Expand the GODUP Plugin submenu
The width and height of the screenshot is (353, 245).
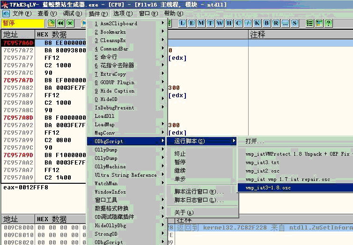[x=127, y=82]
